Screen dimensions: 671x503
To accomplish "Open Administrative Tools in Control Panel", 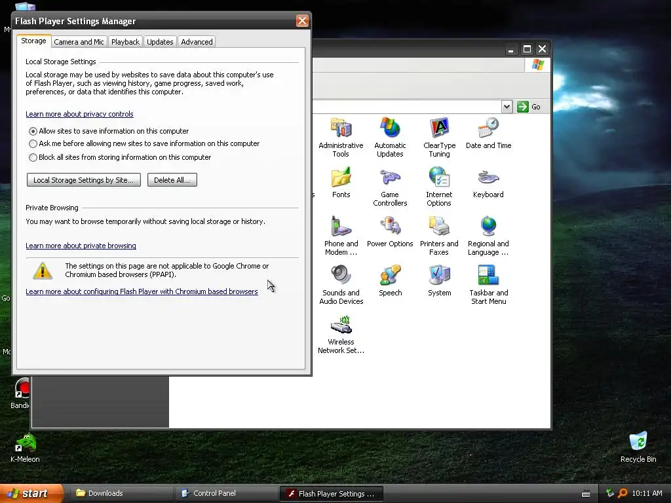I will point(341,138).
